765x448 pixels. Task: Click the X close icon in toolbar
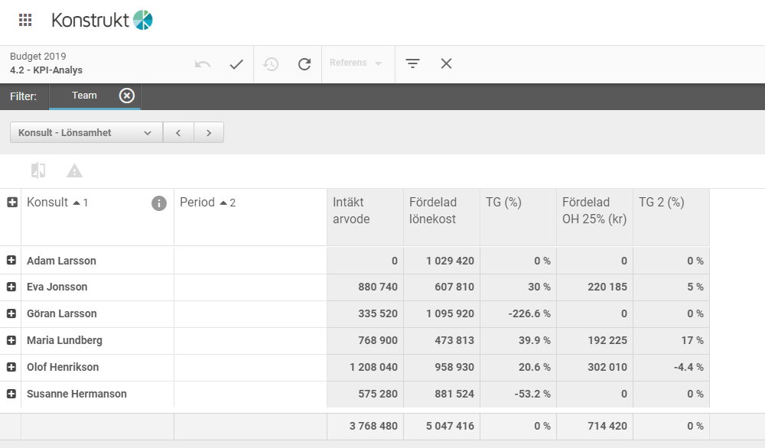(446, 63)
